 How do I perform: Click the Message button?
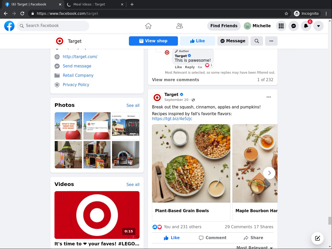point(233,41)
